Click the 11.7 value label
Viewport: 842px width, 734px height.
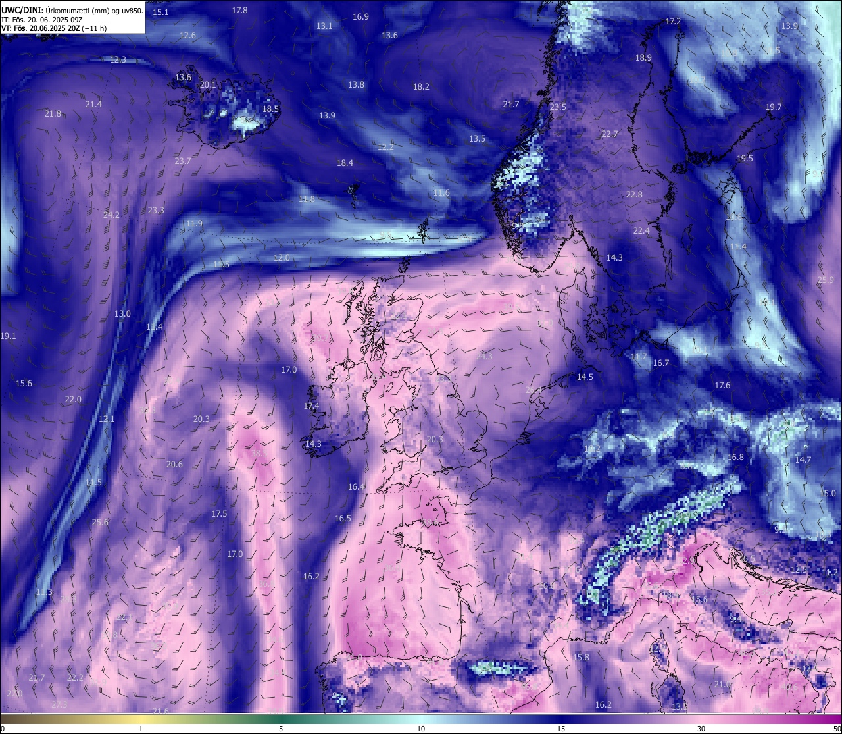[639, 356]
